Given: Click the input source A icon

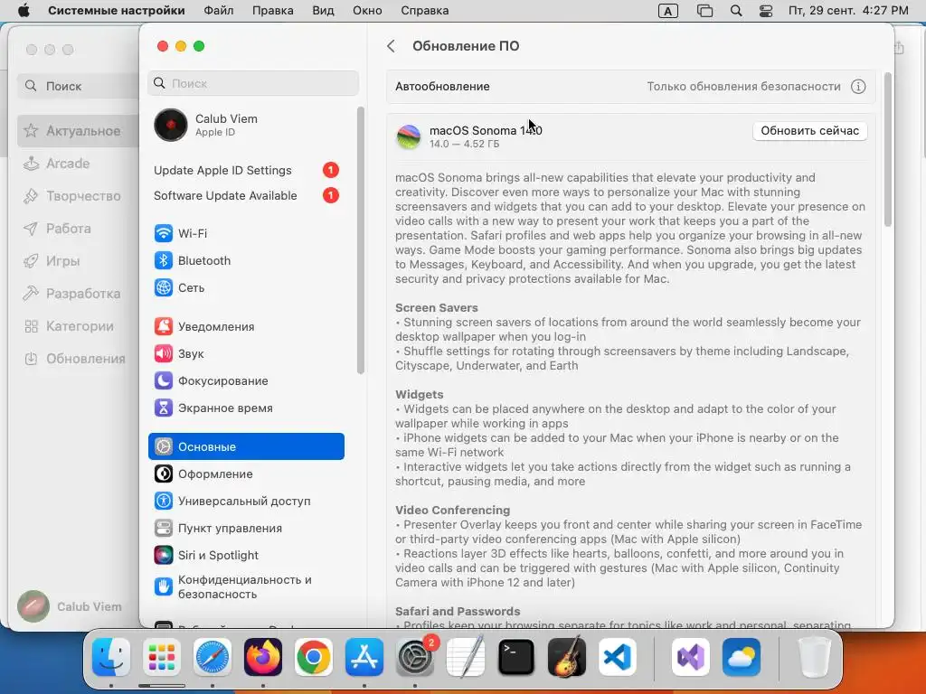Looking at the screenshot, I should point(668,11).
